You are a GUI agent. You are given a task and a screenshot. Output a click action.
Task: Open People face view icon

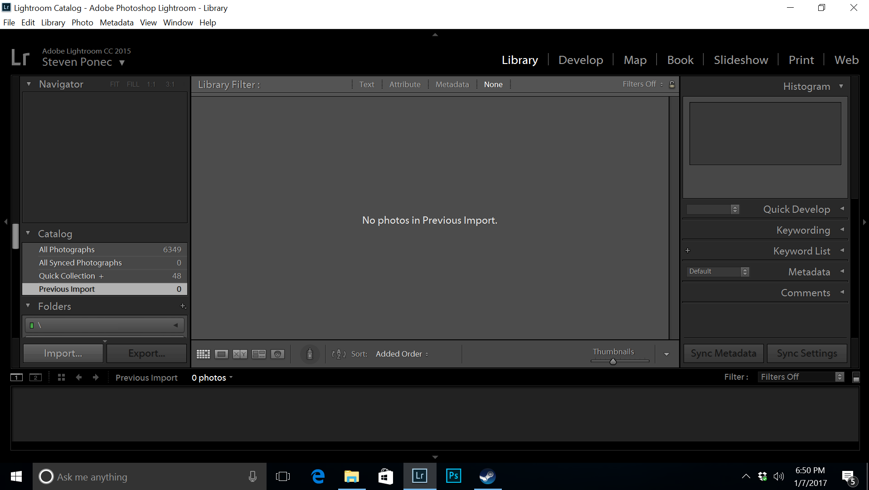click(277, 354)
